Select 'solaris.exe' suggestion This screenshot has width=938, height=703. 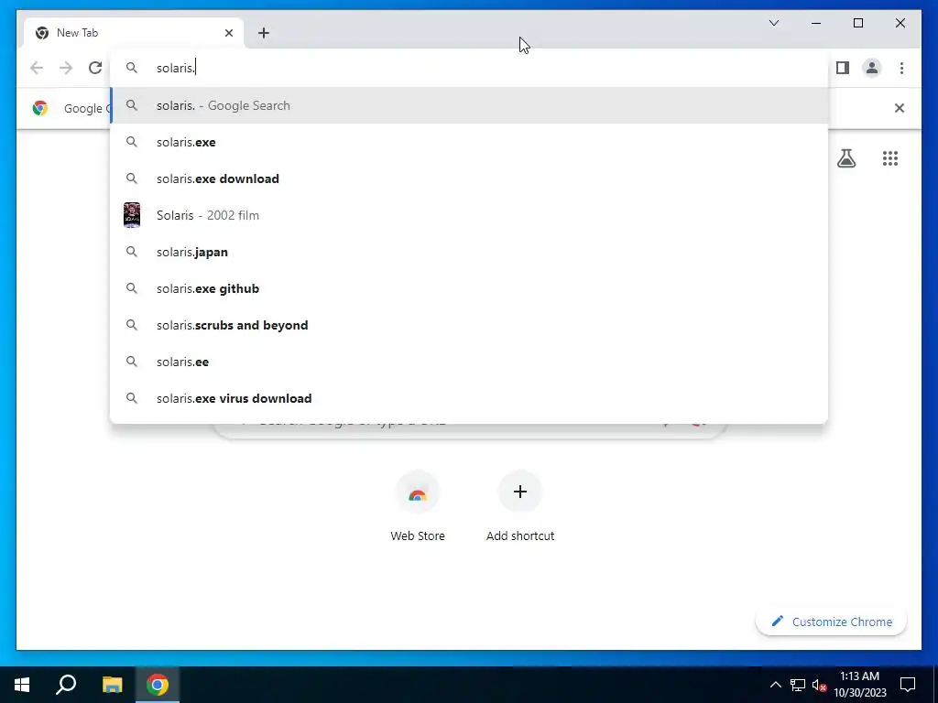(470, 142)
